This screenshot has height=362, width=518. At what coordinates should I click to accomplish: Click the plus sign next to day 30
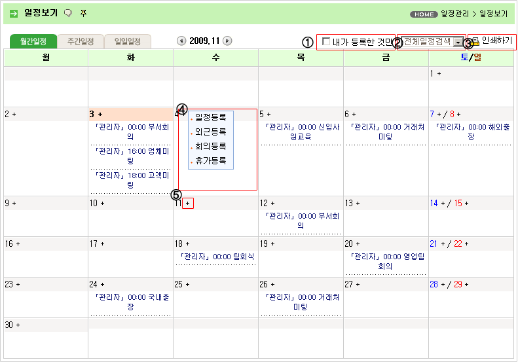(x=18, y=325)
